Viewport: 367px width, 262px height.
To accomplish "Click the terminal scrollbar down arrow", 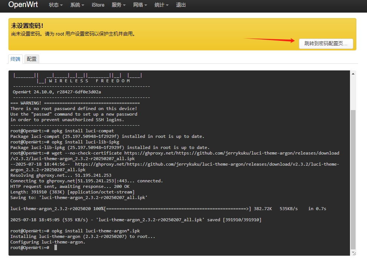I will pos(353,252).
